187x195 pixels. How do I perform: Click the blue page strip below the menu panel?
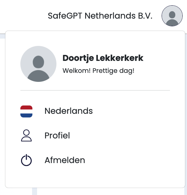click(35, 192)
